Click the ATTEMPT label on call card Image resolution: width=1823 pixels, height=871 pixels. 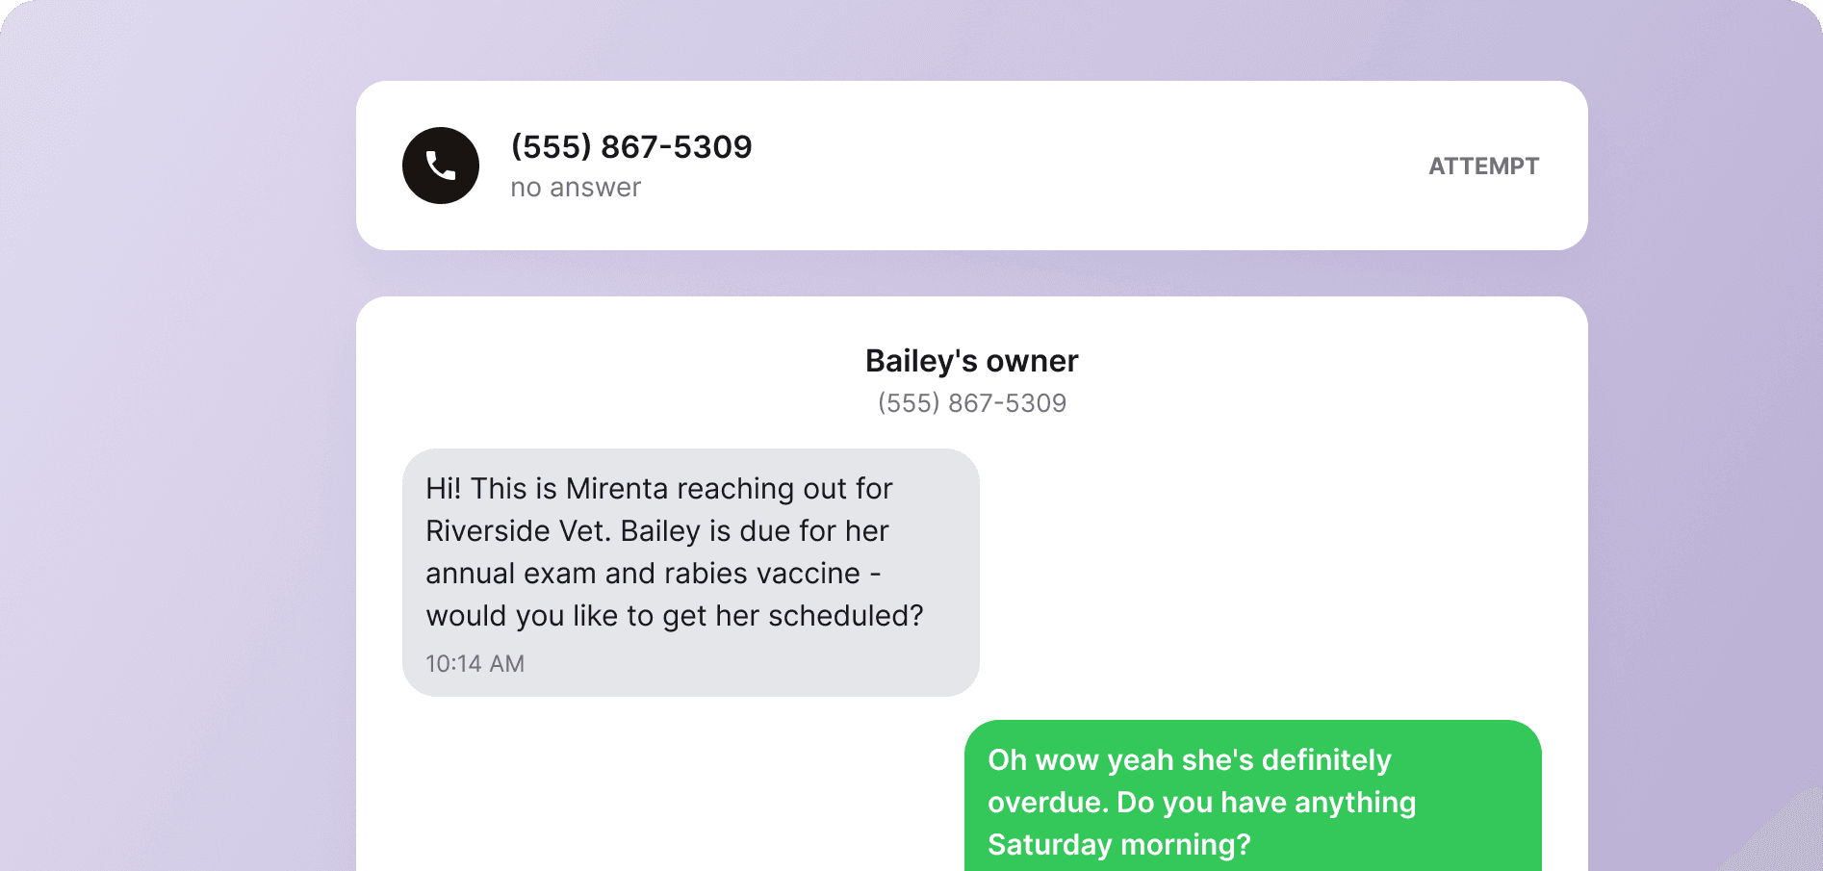point(1483,166)
